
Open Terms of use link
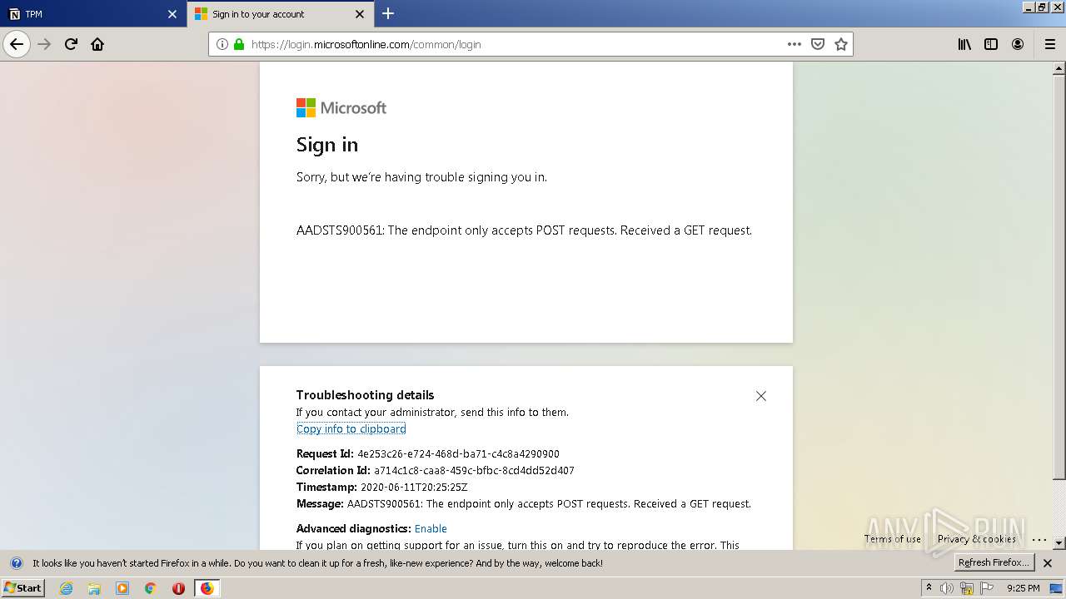click(893, 538)
